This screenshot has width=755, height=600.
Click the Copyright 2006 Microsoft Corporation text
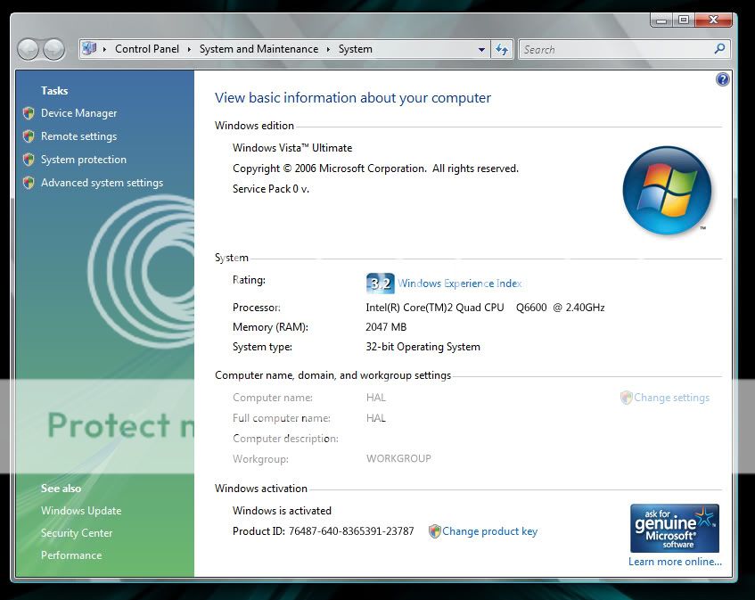coord(375,168)
